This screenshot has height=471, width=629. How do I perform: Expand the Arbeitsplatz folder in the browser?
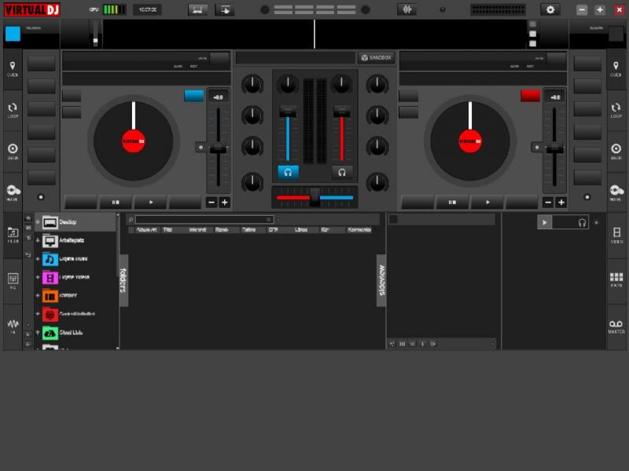point(37,240)
